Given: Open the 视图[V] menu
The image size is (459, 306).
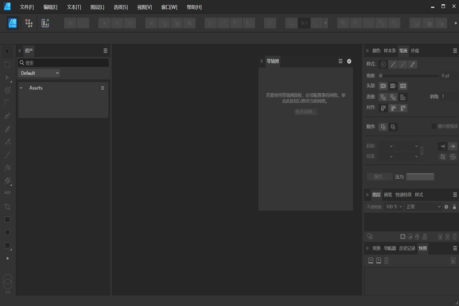Looking at the screenshot, I should (x=144, y=7).
